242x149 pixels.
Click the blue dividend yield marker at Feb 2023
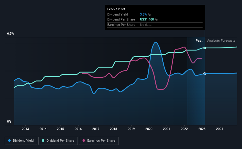pos(205,74)
